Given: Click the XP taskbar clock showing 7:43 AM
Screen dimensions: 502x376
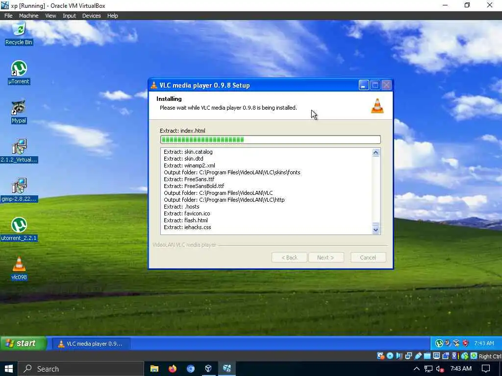Looking at the screenshot, I should coord(484,343).
